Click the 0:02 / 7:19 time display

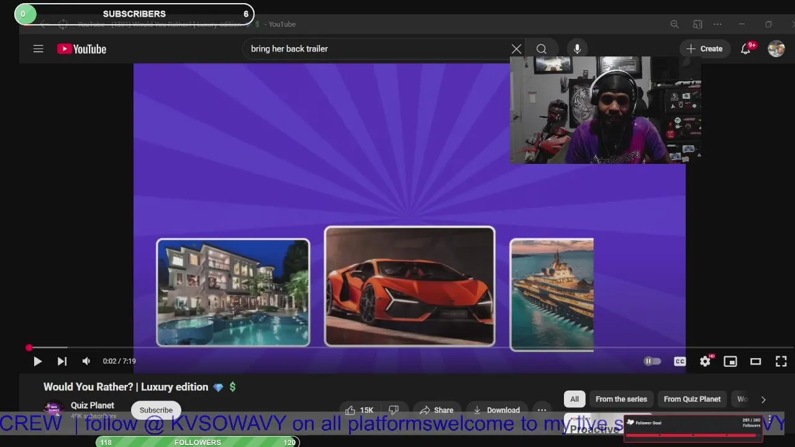point(119,361)
